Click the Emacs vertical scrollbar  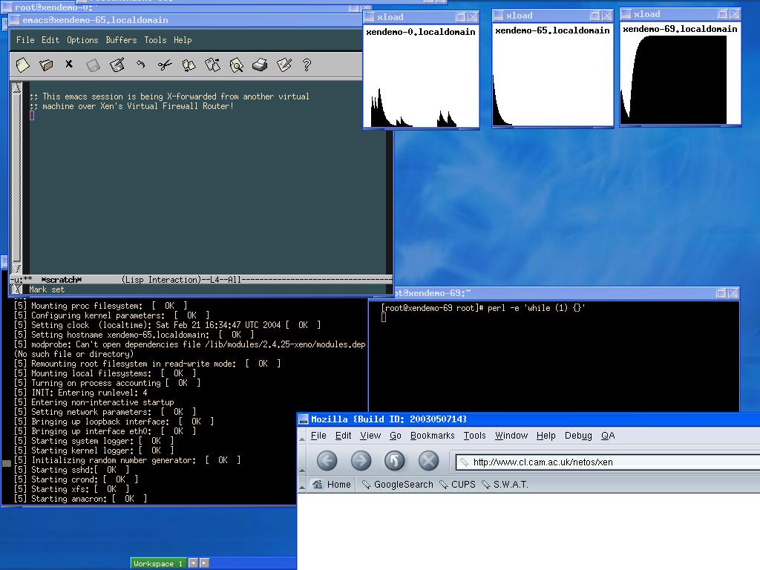[16, 178]
